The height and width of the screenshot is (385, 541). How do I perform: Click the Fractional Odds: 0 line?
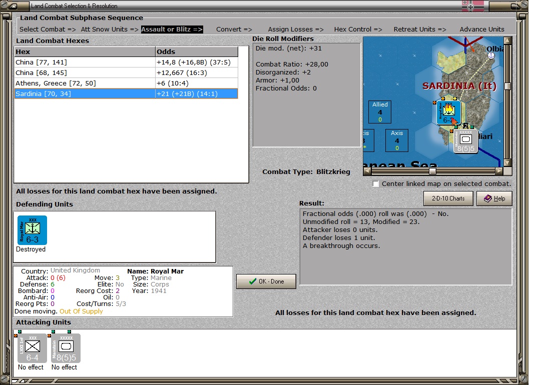286,88
